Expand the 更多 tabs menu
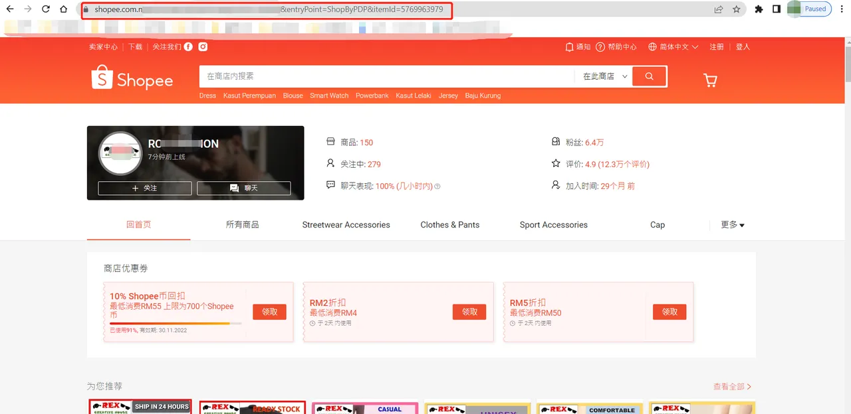 pos(731,224)
